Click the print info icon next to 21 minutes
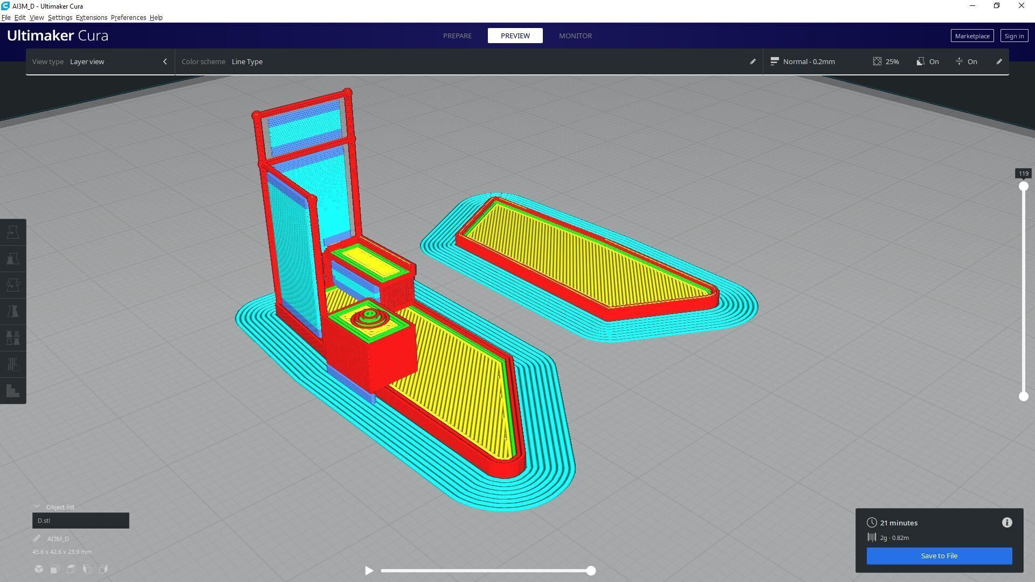 [x=1006, y=523]
